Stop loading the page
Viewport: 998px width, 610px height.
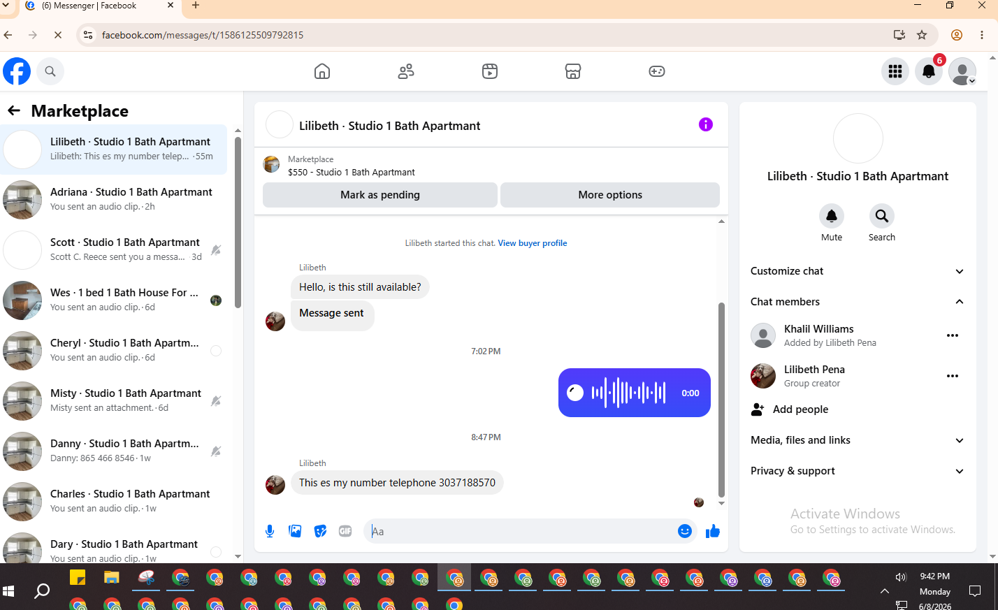point(58,35)
